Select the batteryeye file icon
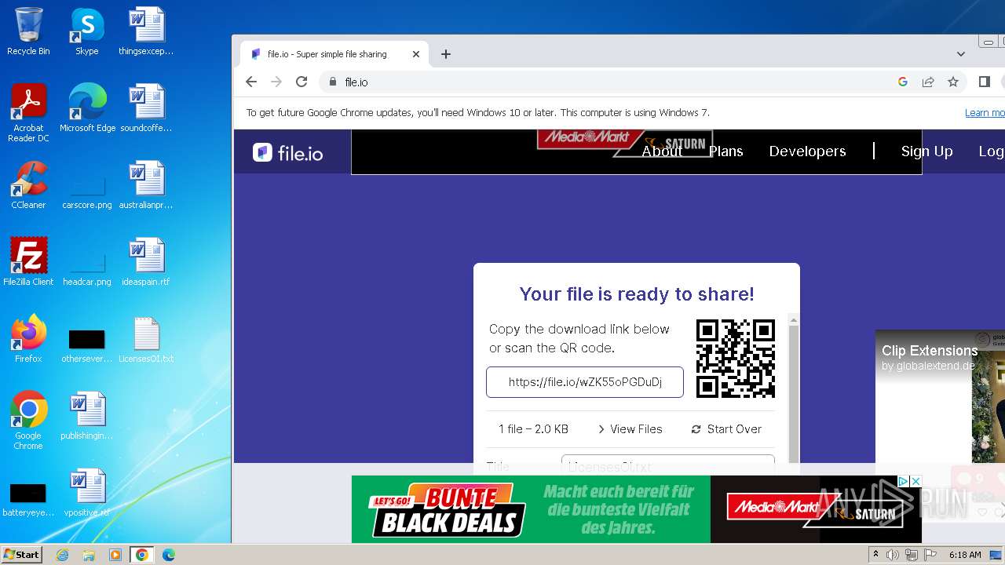 (28, 499)
